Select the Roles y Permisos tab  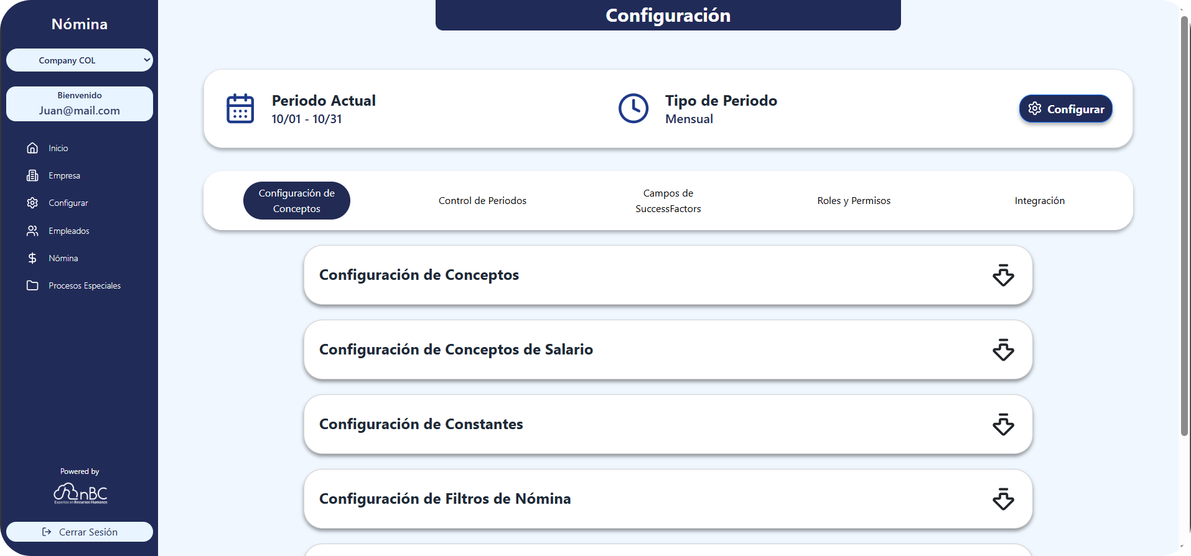point(854,201)
